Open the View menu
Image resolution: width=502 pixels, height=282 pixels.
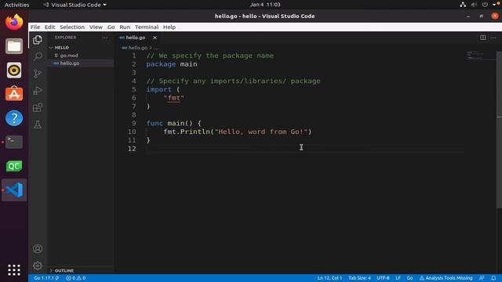coord(96,27)
